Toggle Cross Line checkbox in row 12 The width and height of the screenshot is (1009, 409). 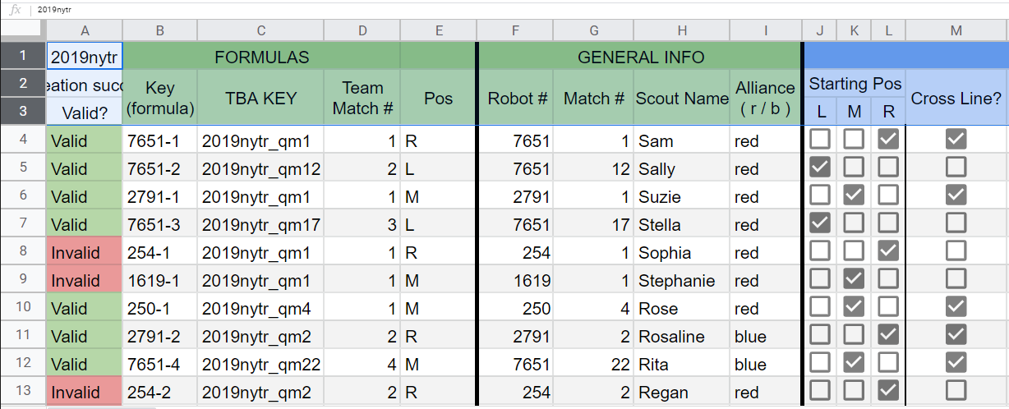(956, 364)
